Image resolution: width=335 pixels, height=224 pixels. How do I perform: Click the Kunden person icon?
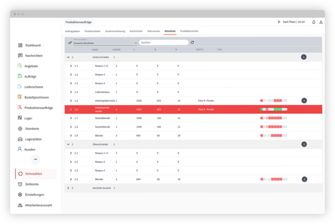click(20, 149)
